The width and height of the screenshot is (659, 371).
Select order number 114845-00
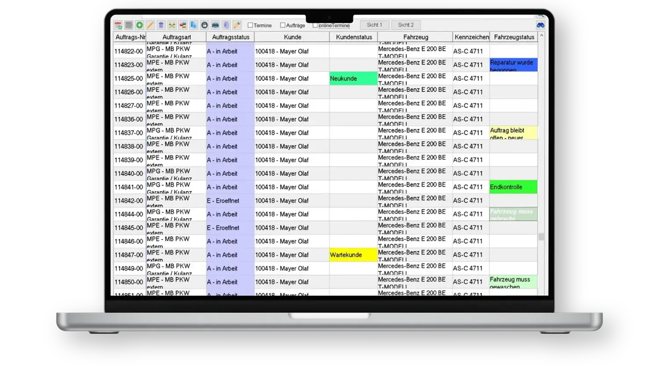click(129, 228)
